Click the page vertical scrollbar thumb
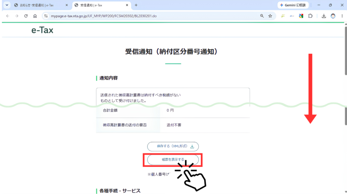The width and height of the screenshot is (347, 194). [x=346, y=51]
